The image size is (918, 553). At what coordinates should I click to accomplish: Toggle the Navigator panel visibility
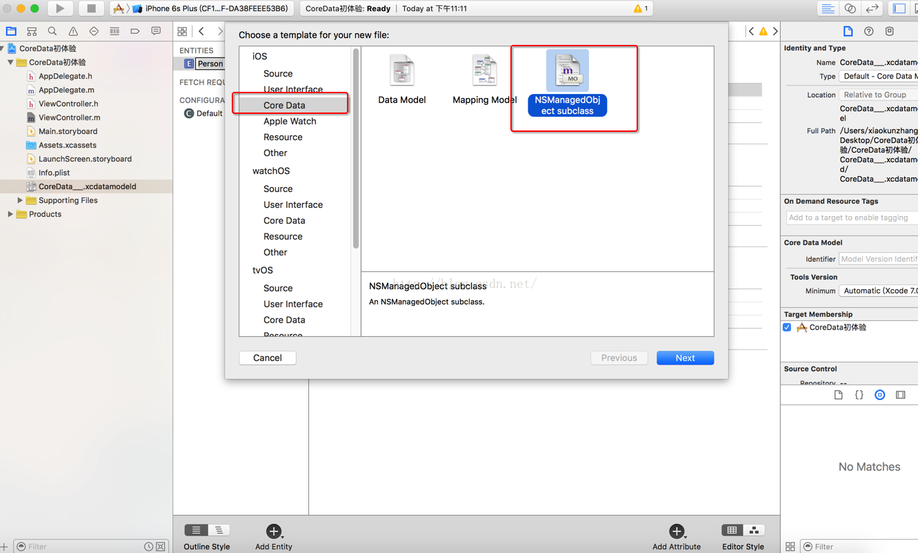(x=899, y=9)
